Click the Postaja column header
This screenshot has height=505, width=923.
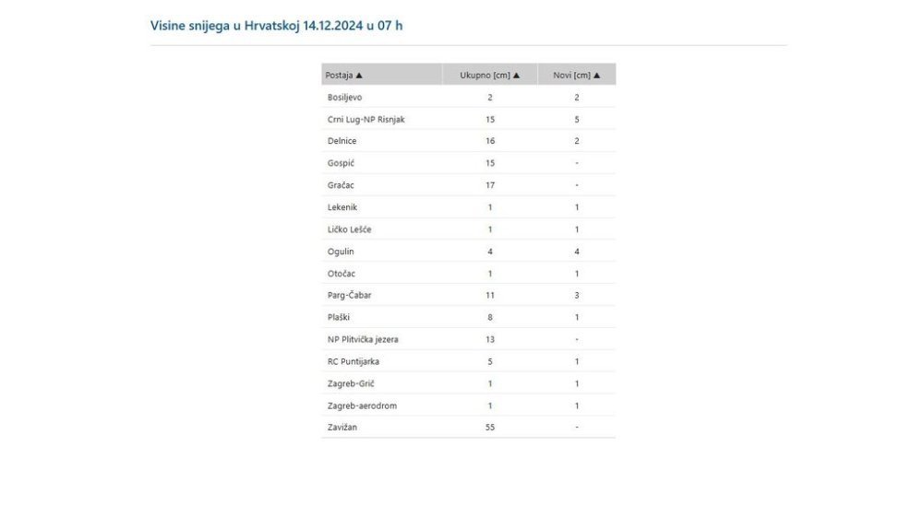pyautogui.click(x=381, y=75)
